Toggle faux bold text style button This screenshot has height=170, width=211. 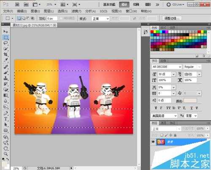pos(156,108)
